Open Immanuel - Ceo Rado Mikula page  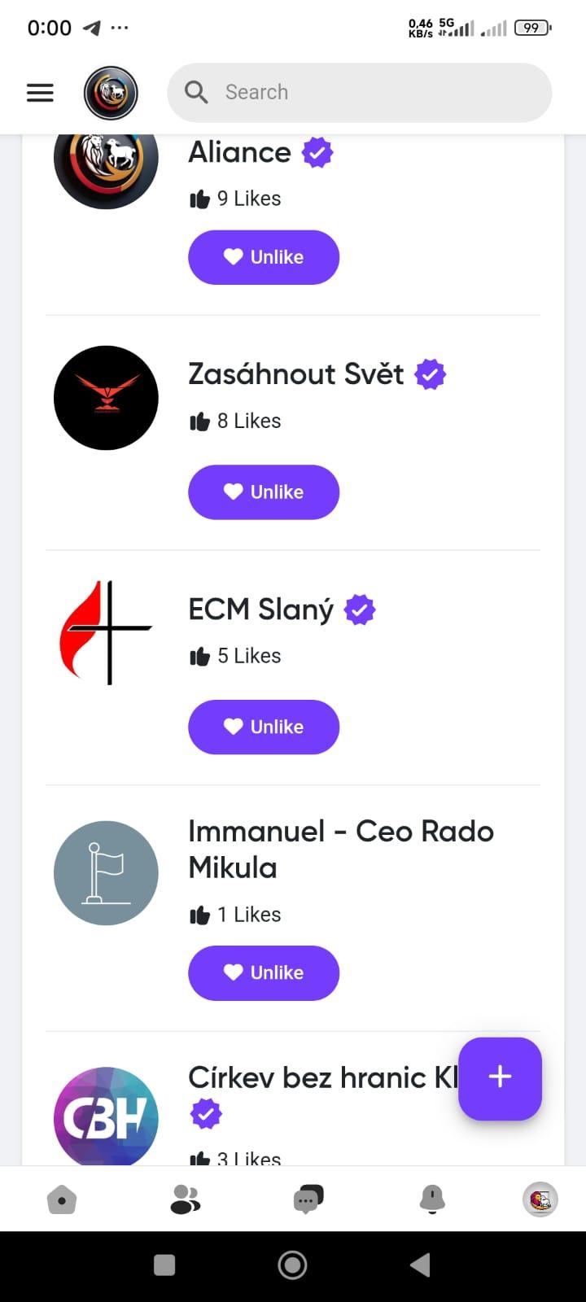pos(340,849)
